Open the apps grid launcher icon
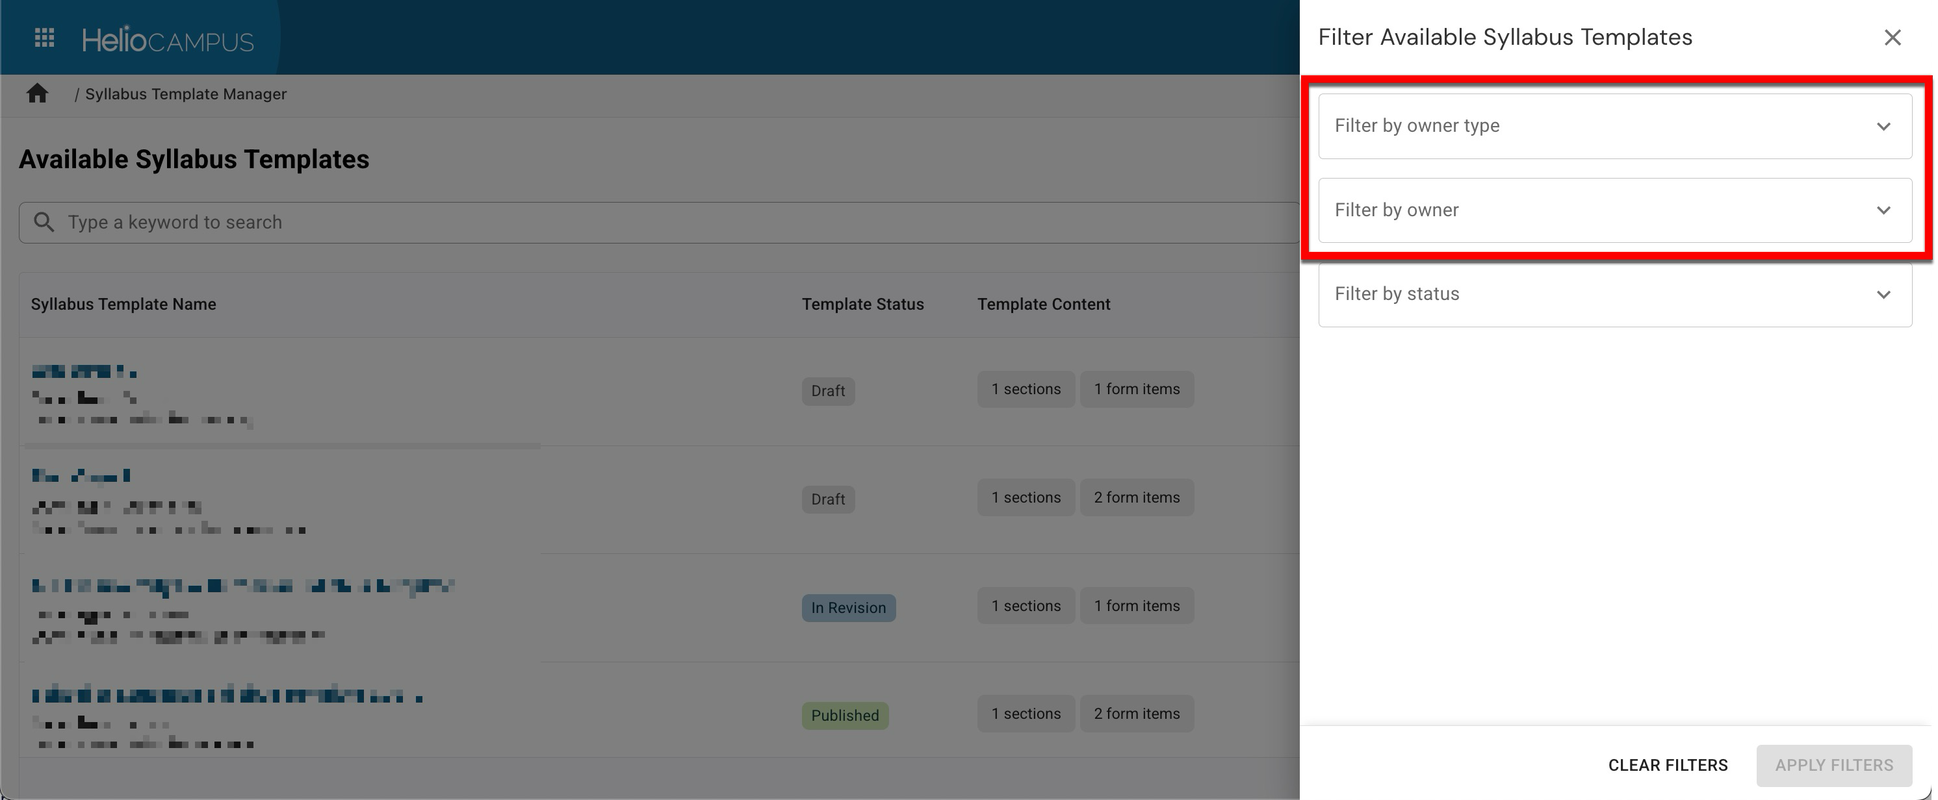Viewport: 1938px width, 800px height. (x=44, y=38)
